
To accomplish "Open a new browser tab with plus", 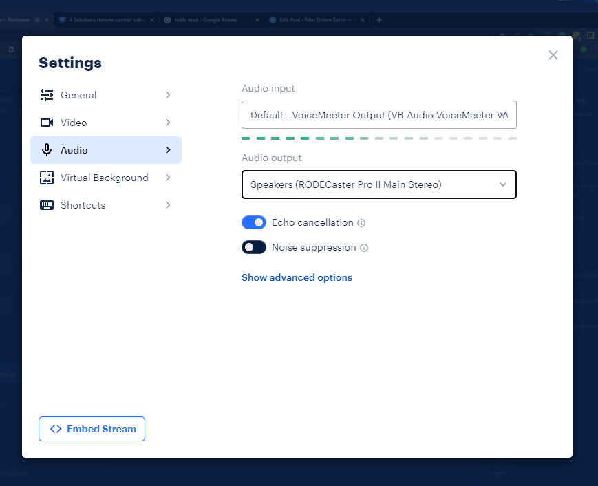I will [x=379, y=20].
